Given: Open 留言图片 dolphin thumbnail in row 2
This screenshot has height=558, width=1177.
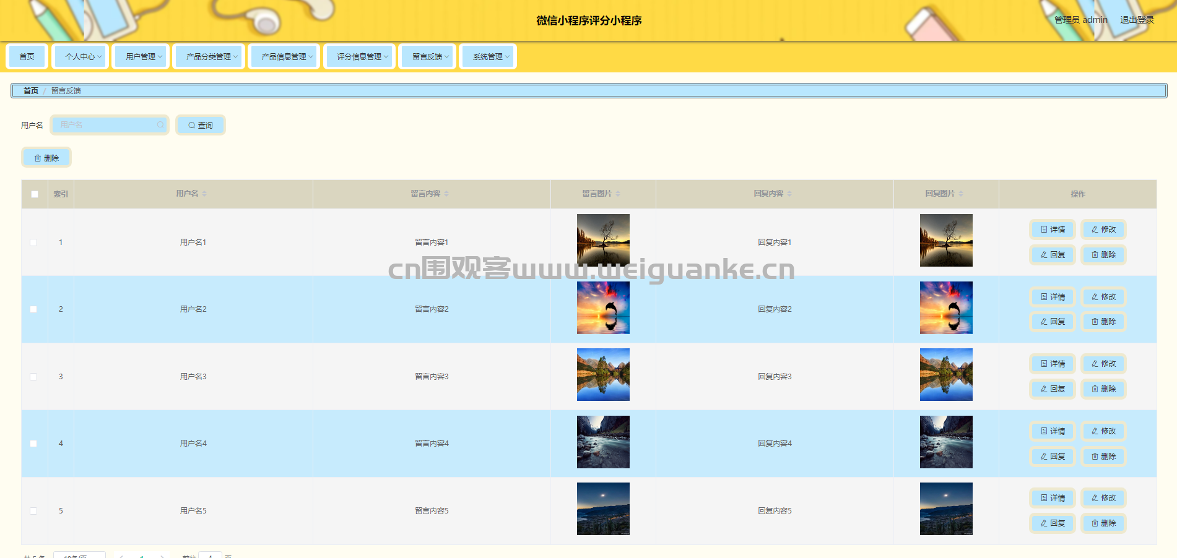Looking at the screenshot, I should (x=603, y=307).
